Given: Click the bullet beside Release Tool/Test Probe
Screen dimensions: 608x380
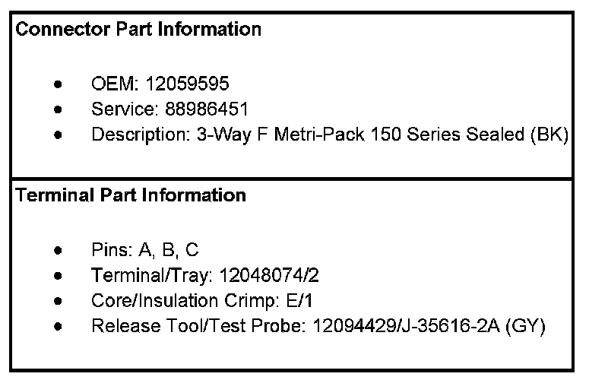Looking at the screenshot, I should (59, 327).
